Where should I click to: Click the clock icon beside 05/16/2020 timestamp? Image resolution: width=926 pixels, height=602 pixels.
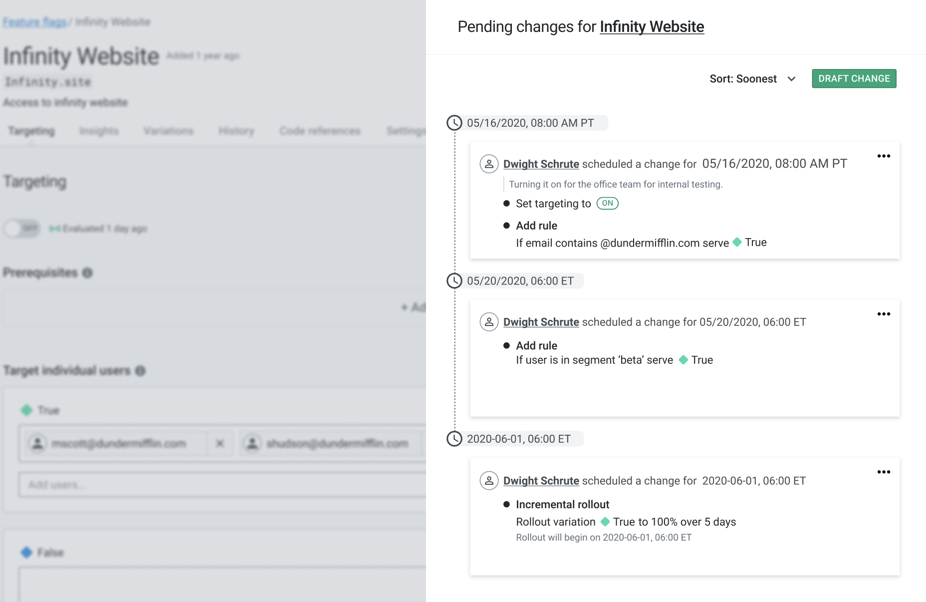pyautogui.click(x=455, y=123)
